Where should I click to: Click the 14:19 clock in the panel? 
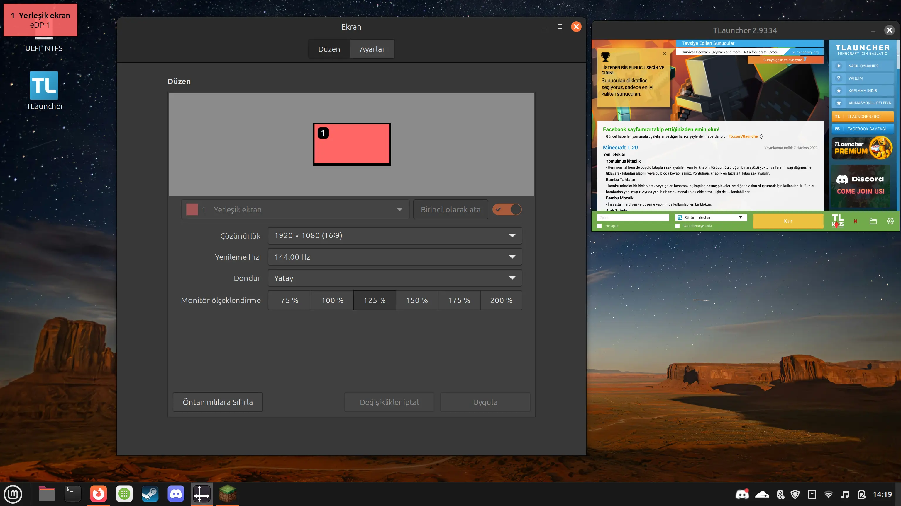click(882, 494)
